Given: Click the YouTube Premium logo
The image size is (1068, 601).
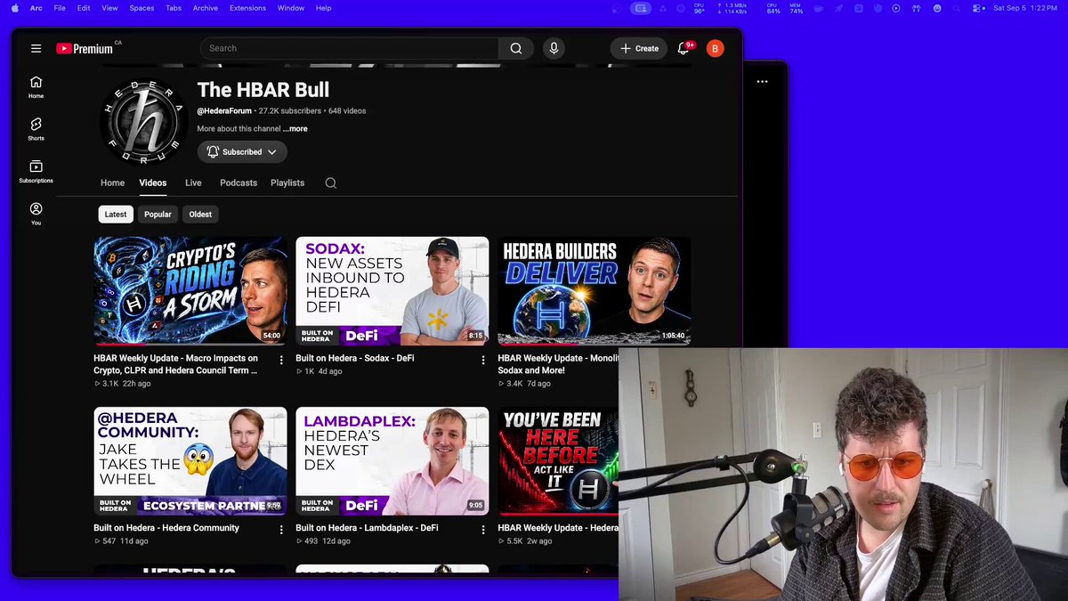Looking at the screenshot, I should pyautogui.click(x=85, y=48).
